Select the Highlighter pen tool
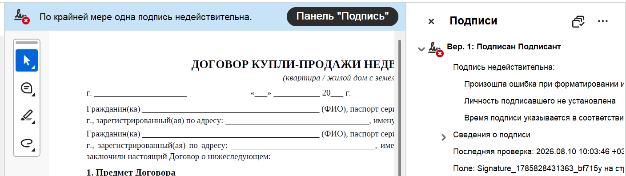 (27, 116)
